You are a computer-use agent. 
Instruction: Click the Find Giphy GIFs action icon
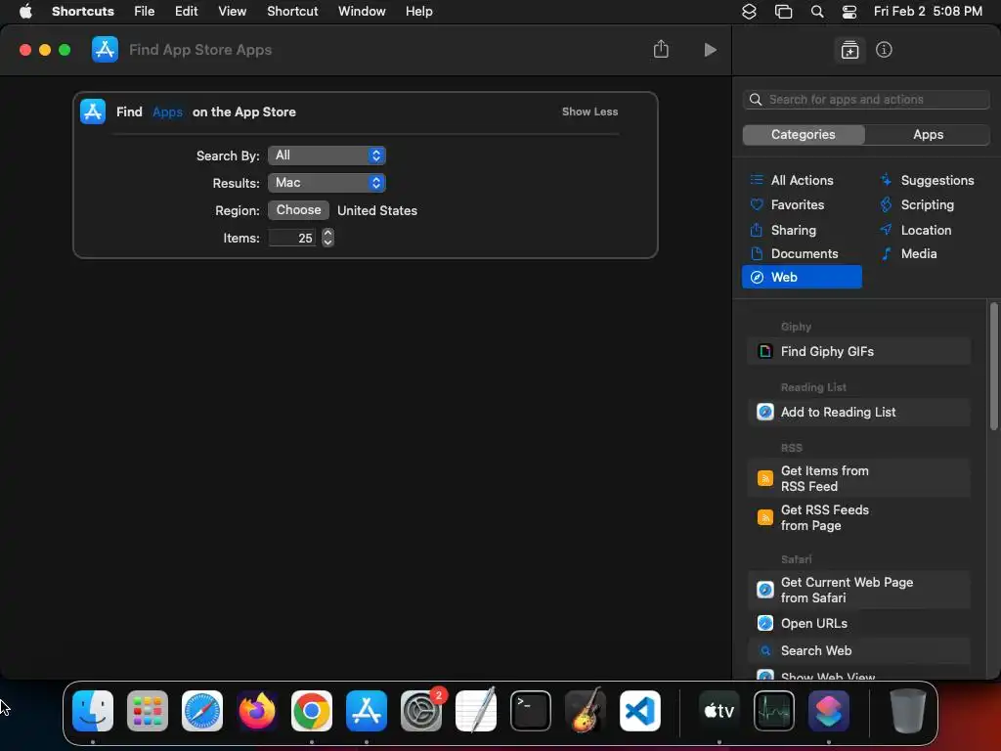[764, 351]
